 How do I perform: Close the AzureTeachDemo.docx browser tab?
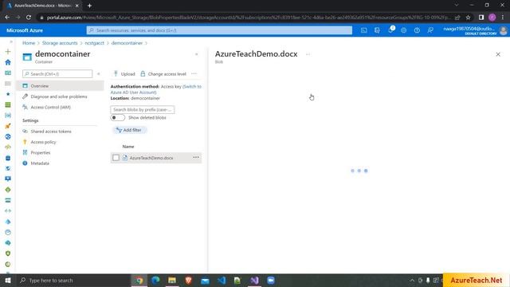coord(77,6)
